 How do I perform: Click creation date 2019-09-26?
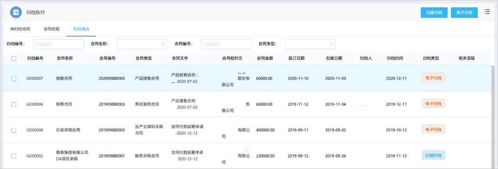click(335, 156)
